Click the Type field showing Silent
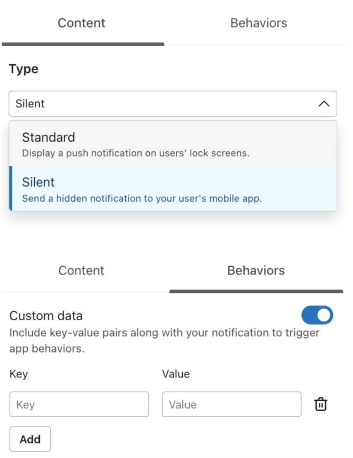The height and width of the screenshot is (458, 353). [165, 104]
